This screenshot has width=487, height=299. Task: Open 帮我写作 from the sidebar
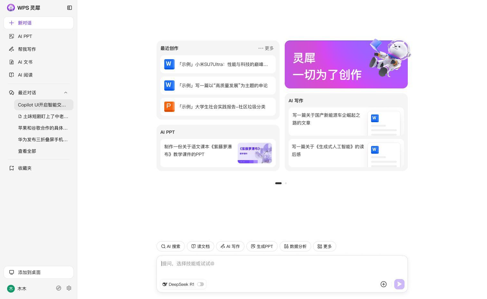(x=27, y=49)
